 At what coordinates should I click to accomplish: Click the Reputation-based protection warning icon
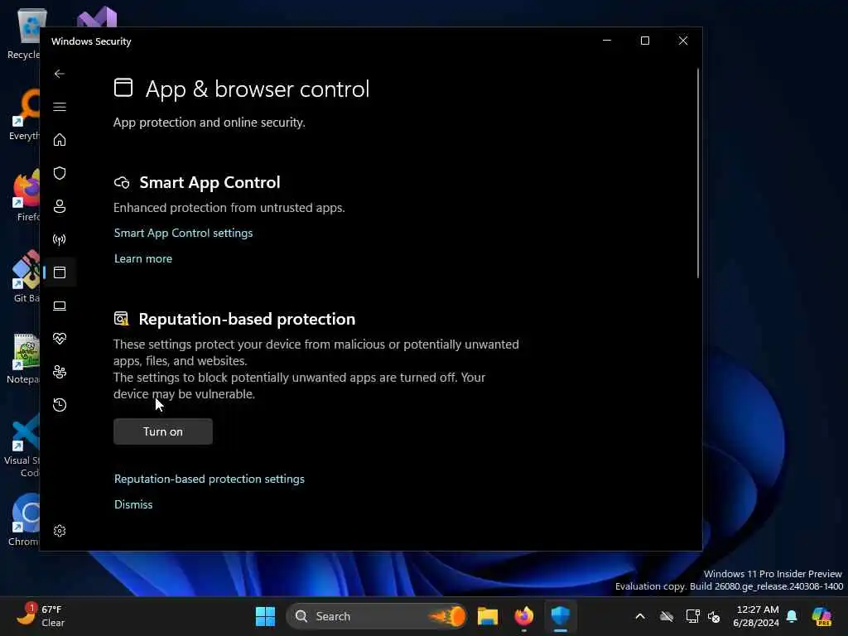point(122,319)
